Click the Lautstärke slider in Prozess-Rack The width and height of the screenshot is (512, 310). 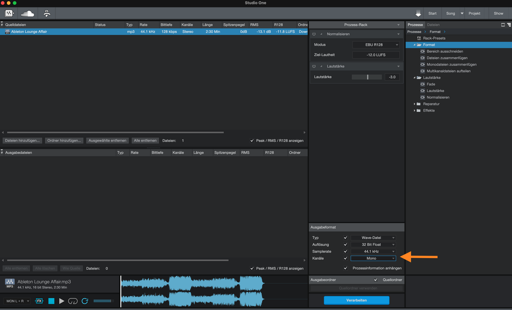point(367,77)
